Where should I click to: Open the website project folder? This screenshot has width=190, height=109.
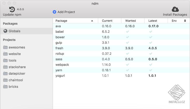coord(14,54)
